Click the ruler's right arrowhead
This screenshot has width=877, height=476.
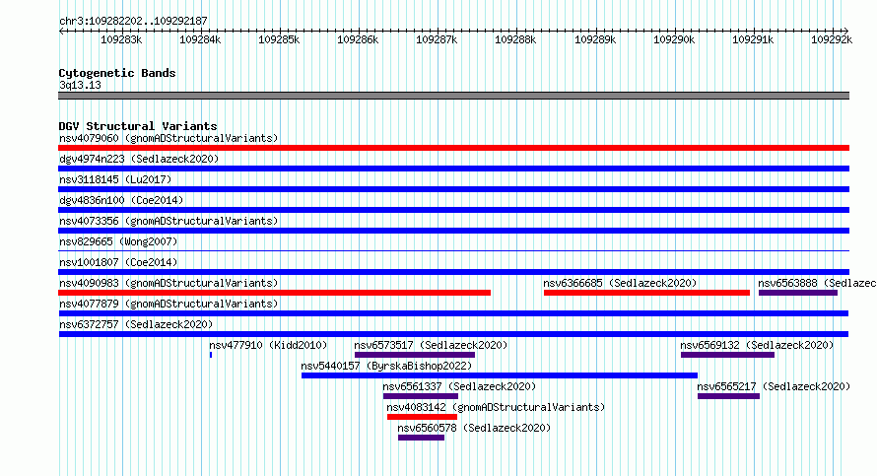pos(846,32)
